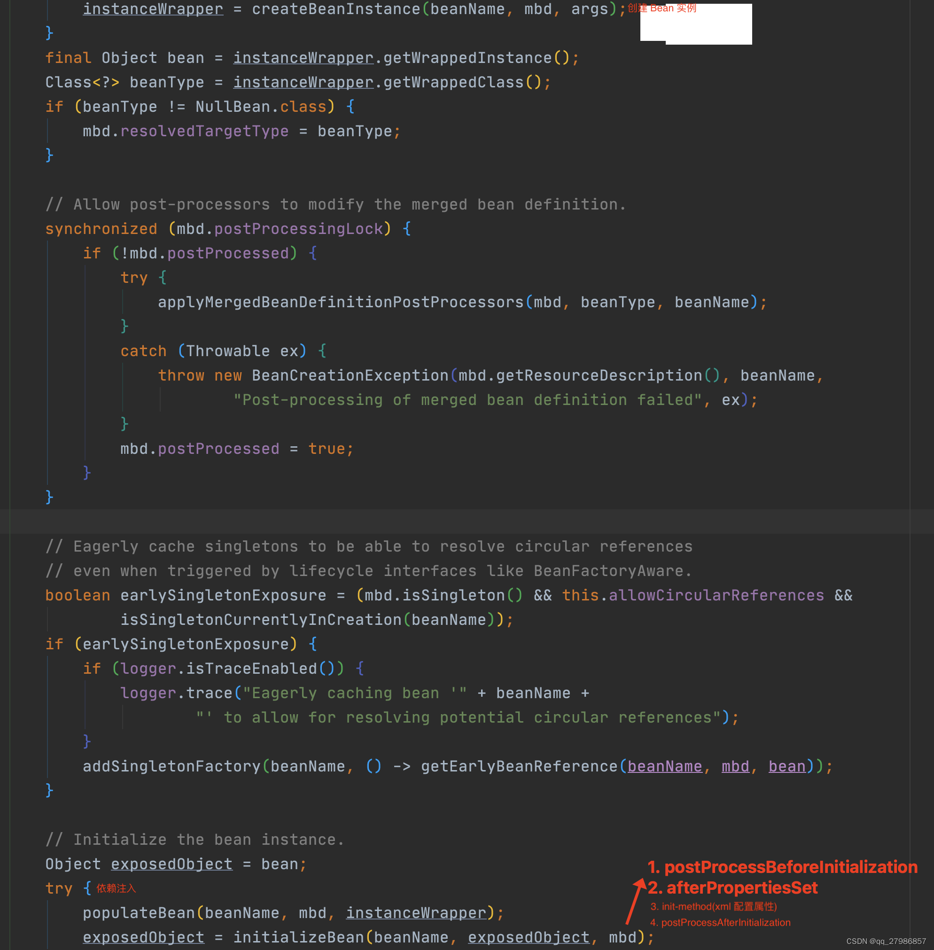Click the postProcessingLock field
This screenshot has height=950, width=934.
[299, 229]
